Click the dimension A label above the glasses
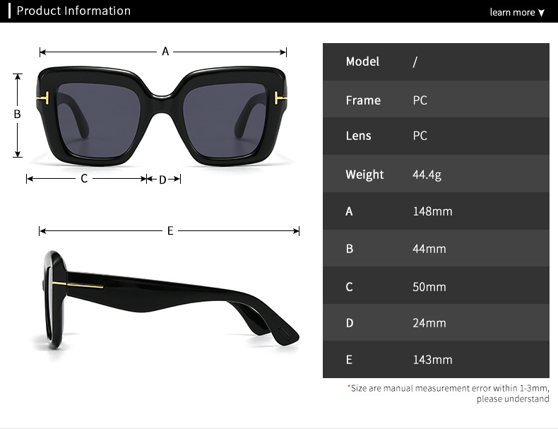 click(165, 52)
